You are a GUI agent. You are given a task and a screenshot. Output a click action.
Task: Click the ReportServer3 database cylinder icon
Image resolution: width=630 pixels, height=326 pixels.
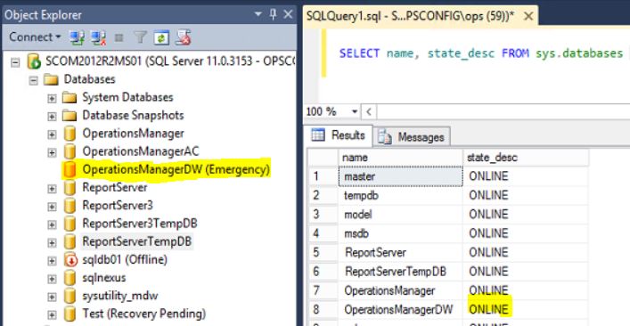coord(70,206)
